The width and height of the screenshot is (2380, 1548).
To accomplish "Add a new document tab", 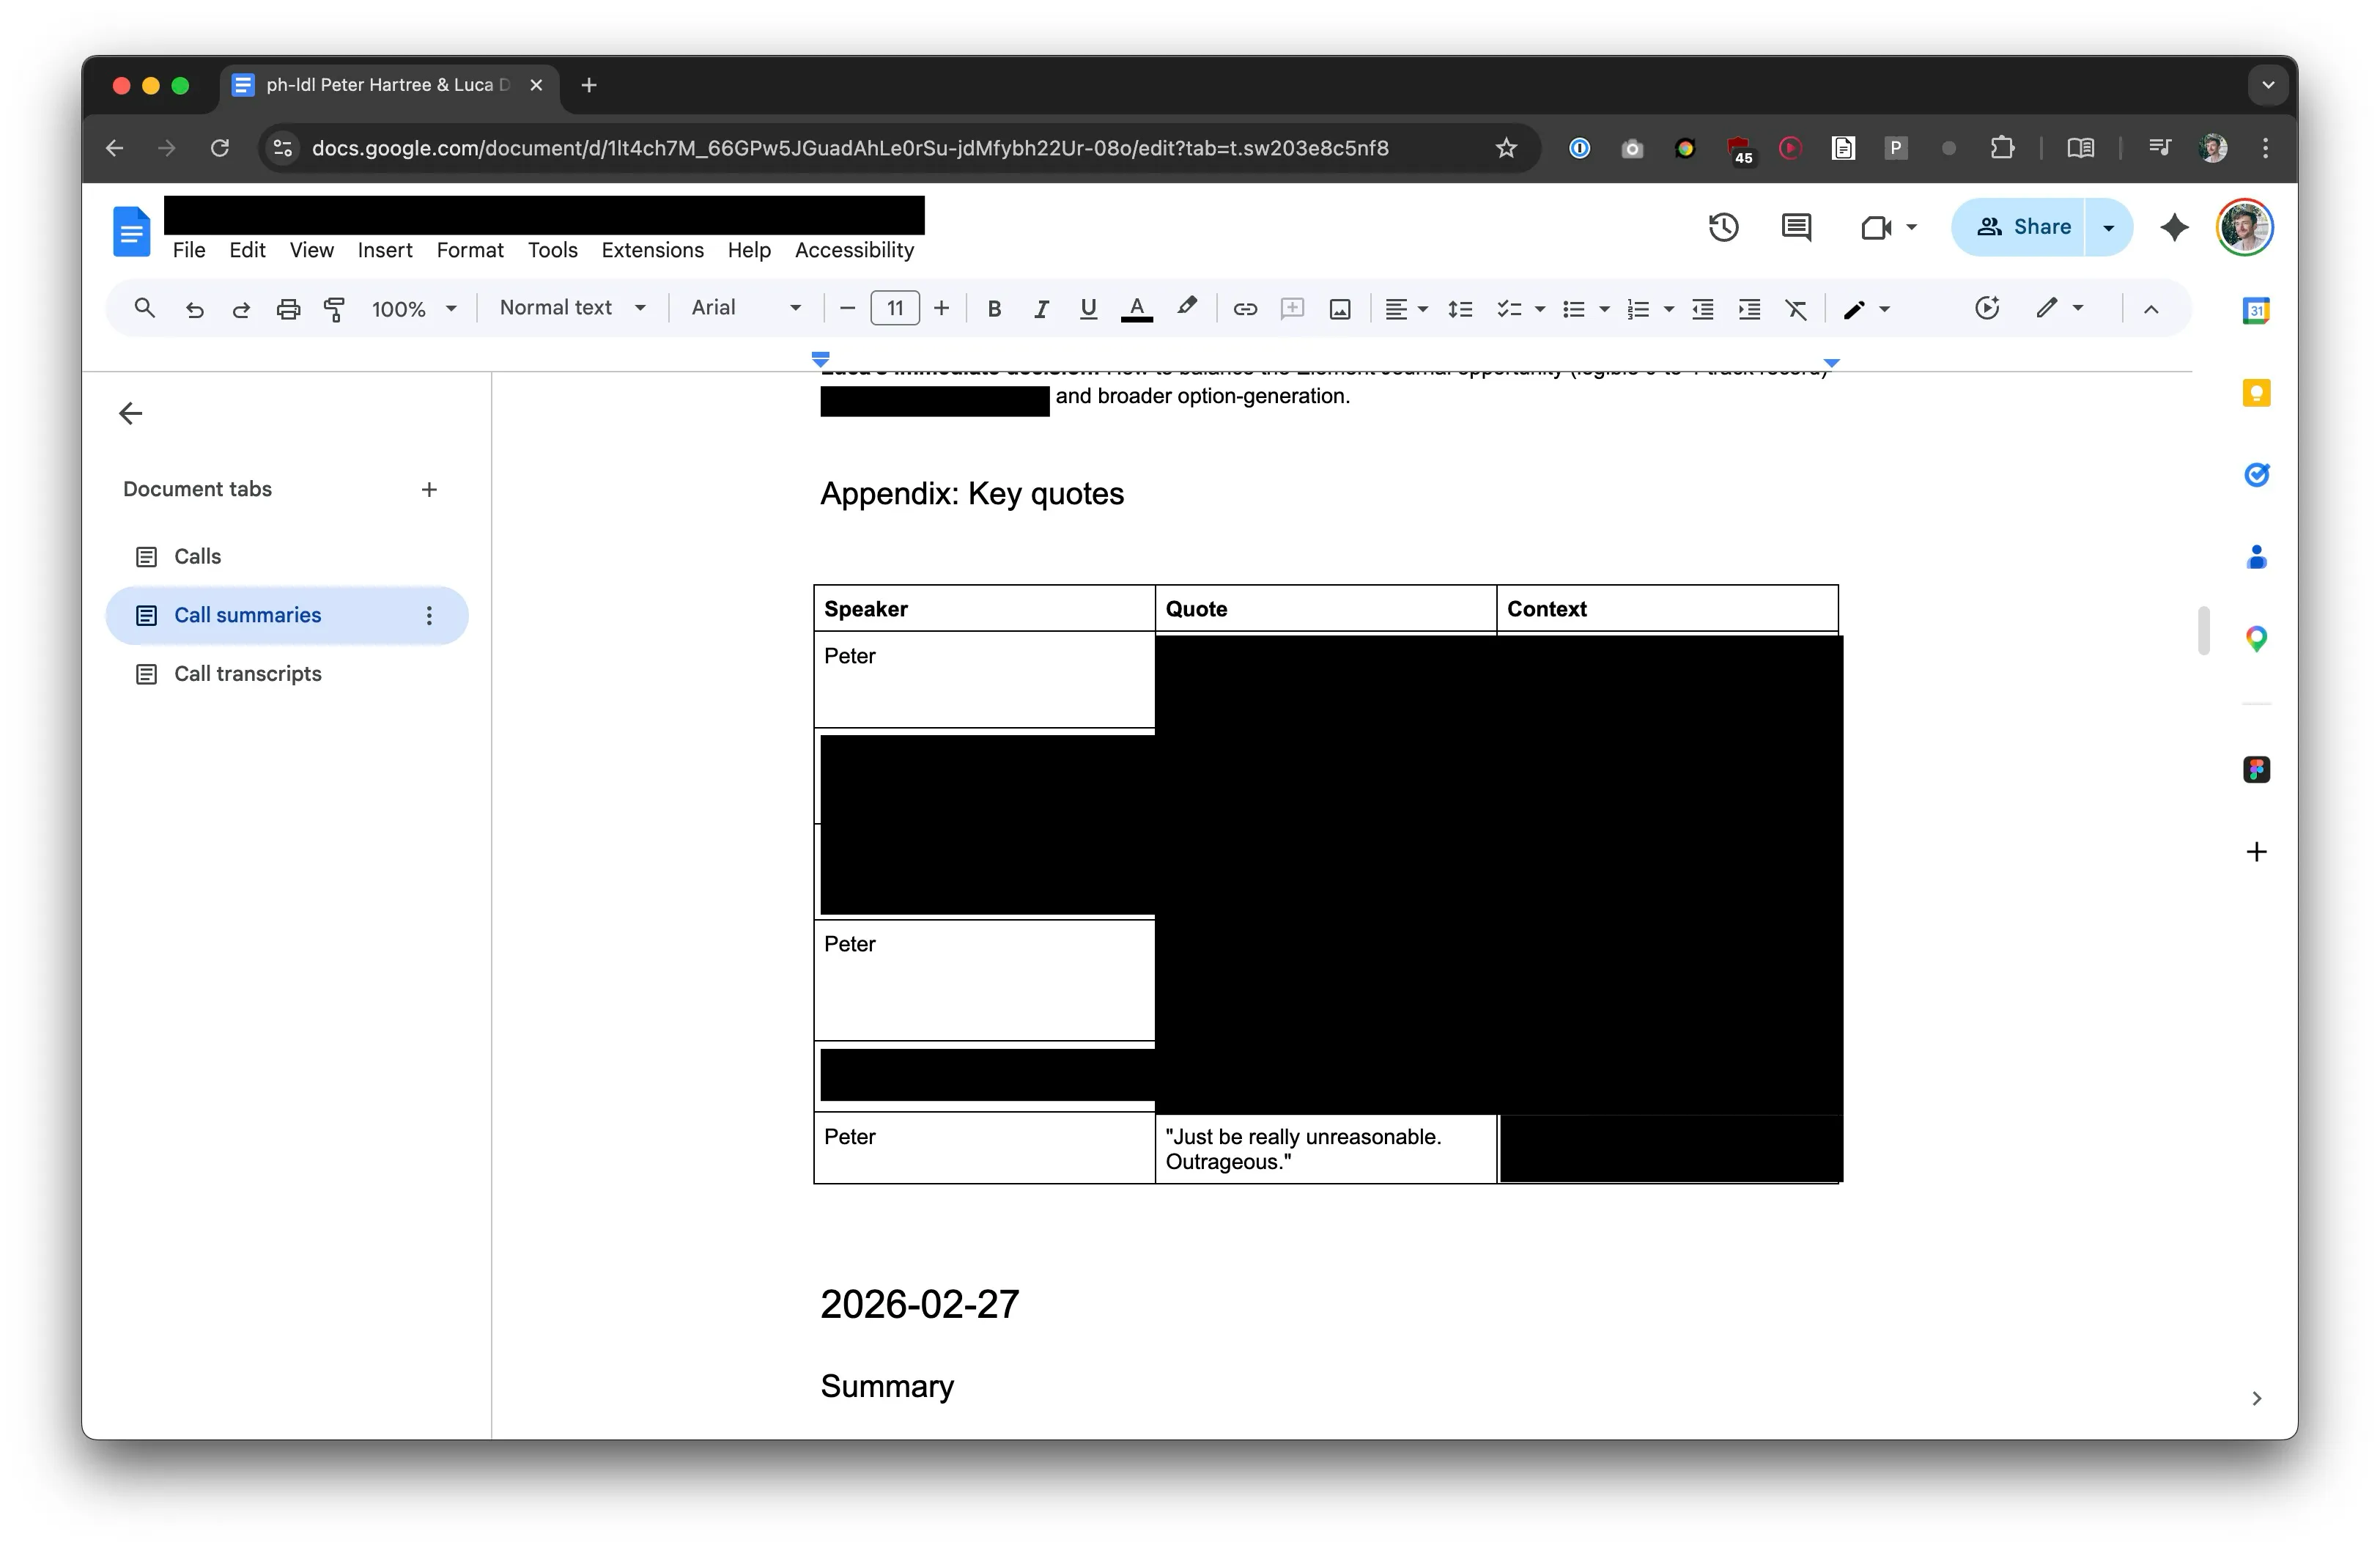I will 429,489.
